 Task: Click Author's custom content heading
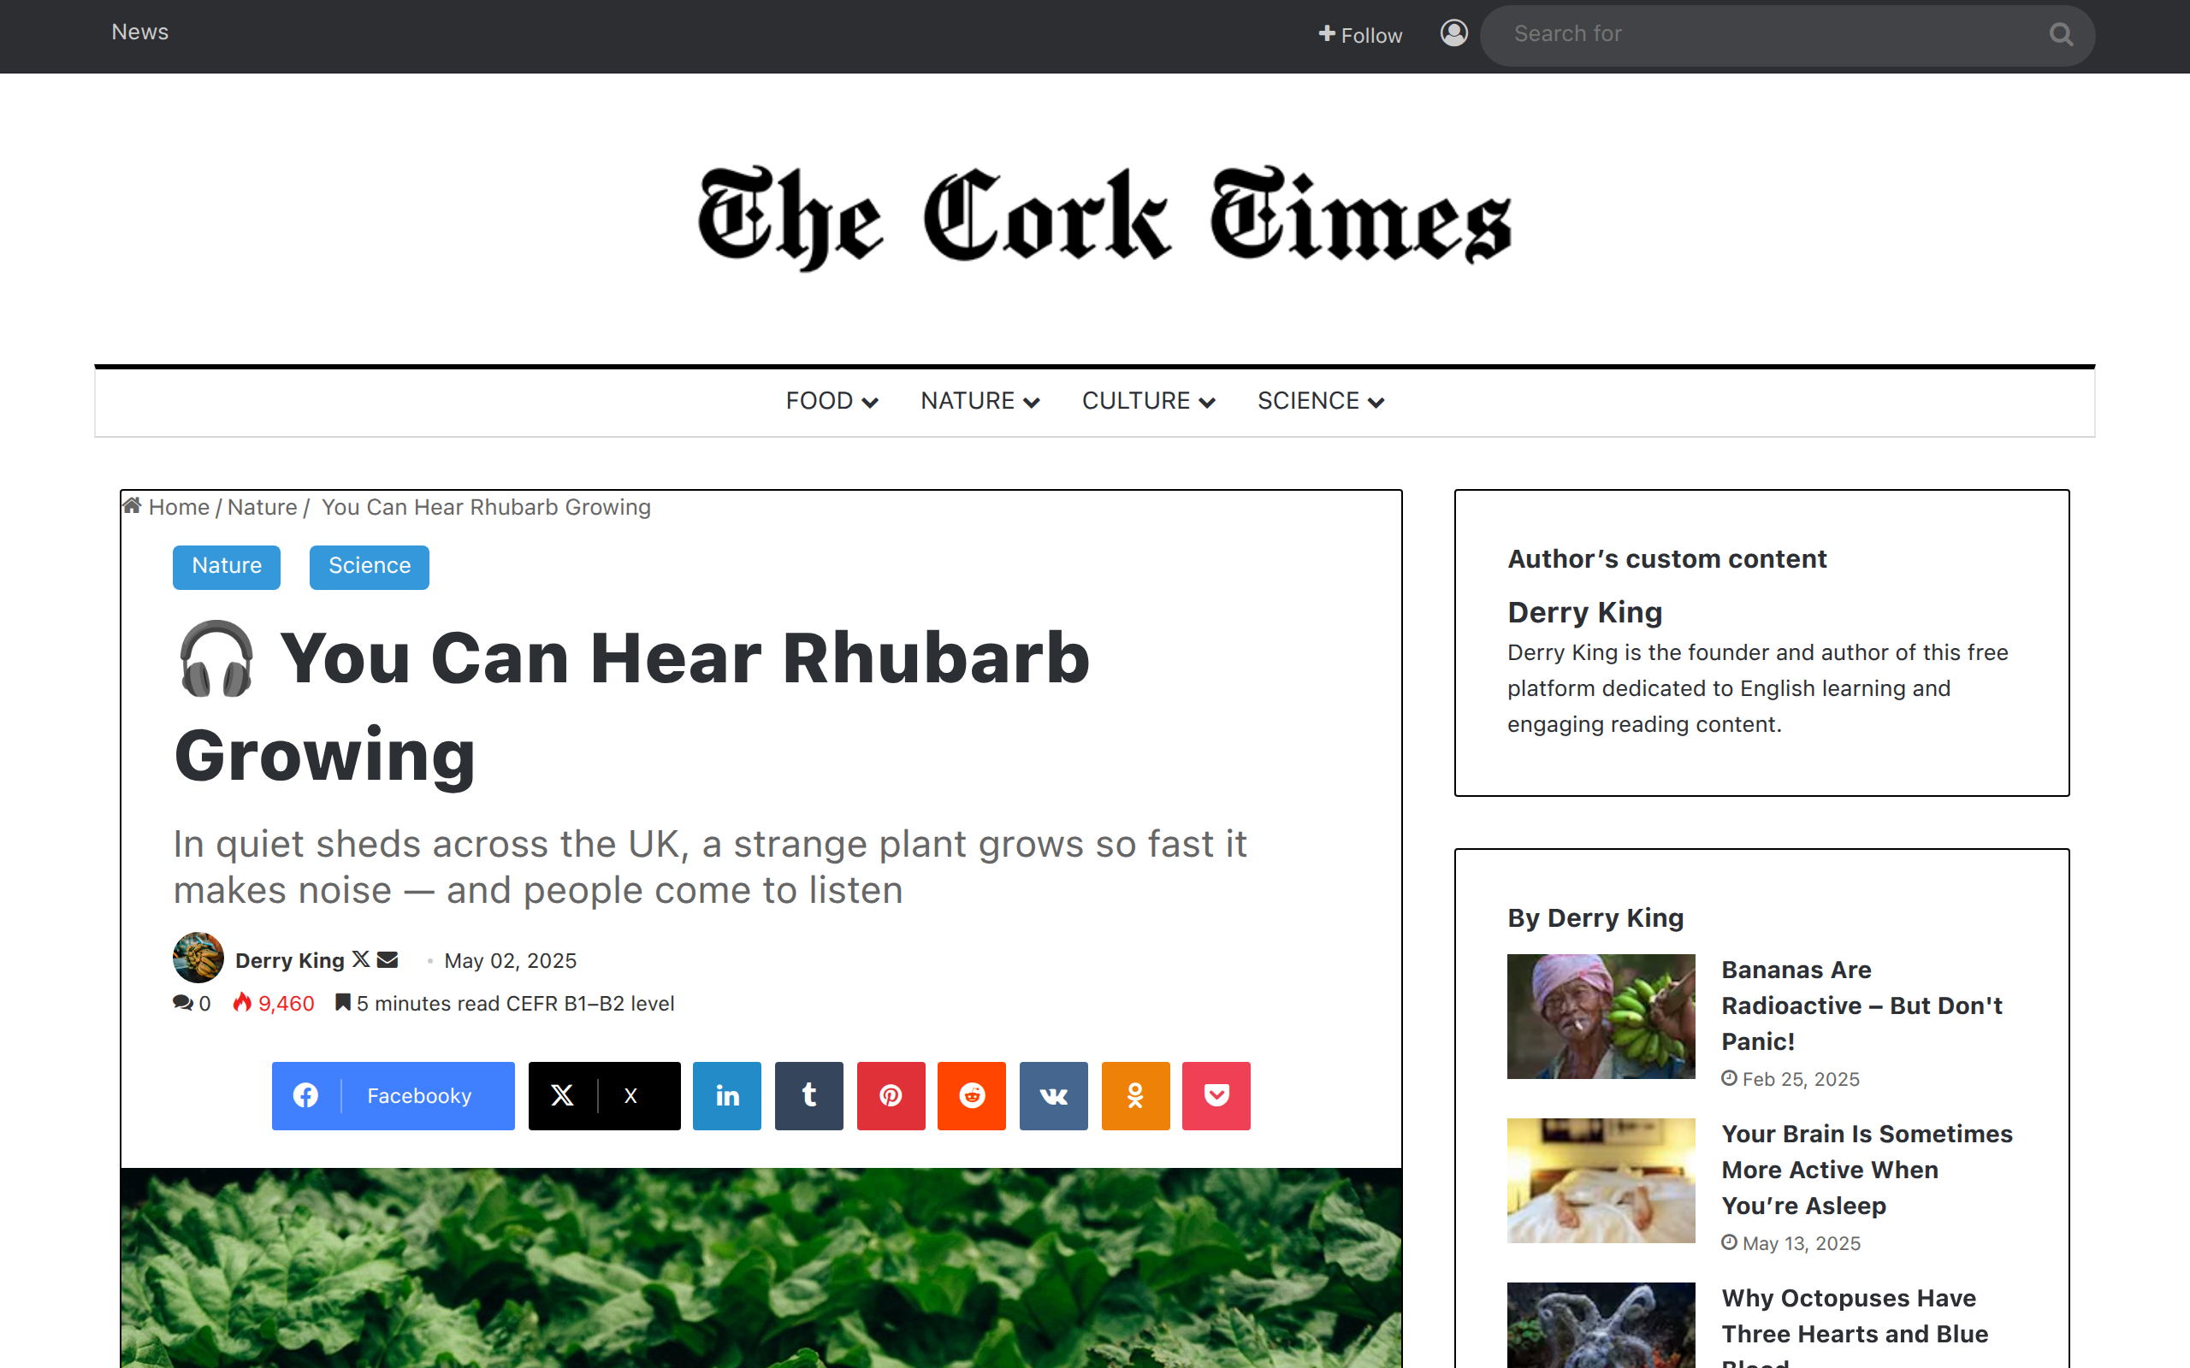[x=1667, y=558]
